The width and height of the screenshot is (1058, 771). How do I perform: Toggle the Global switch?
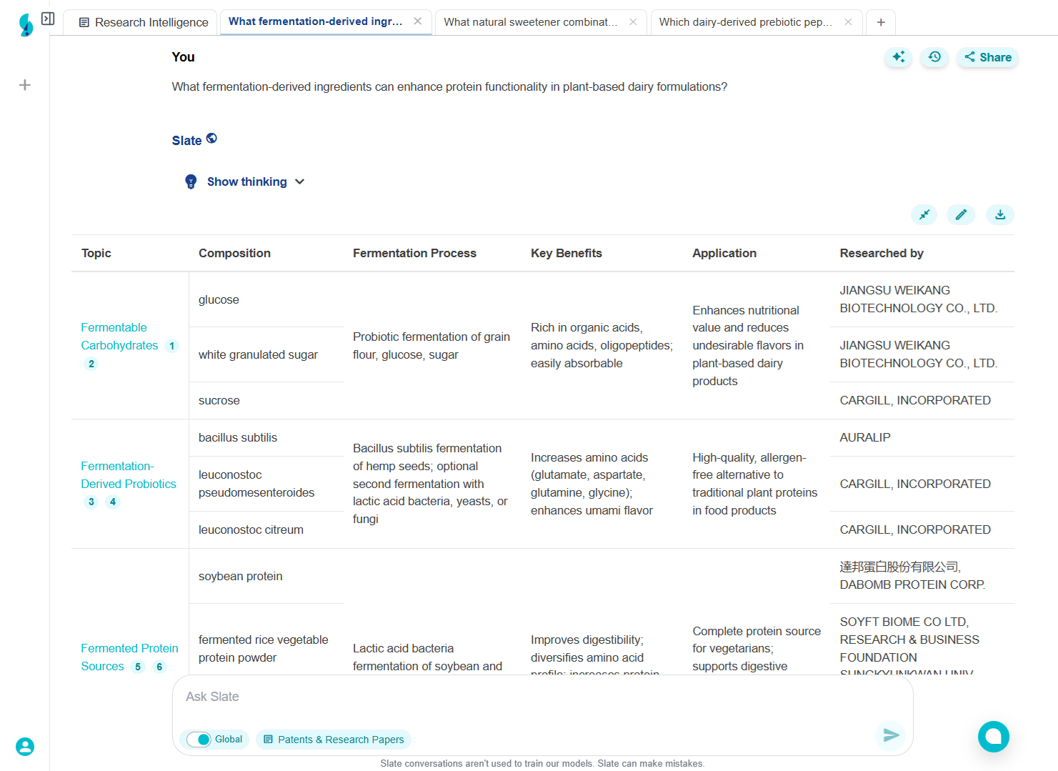pos(199,740)
